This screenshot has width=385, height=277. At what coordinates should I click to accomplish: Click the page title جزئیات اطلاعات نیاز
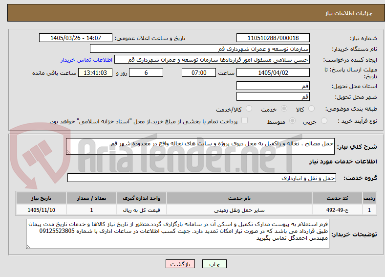[x=349, y=13]
